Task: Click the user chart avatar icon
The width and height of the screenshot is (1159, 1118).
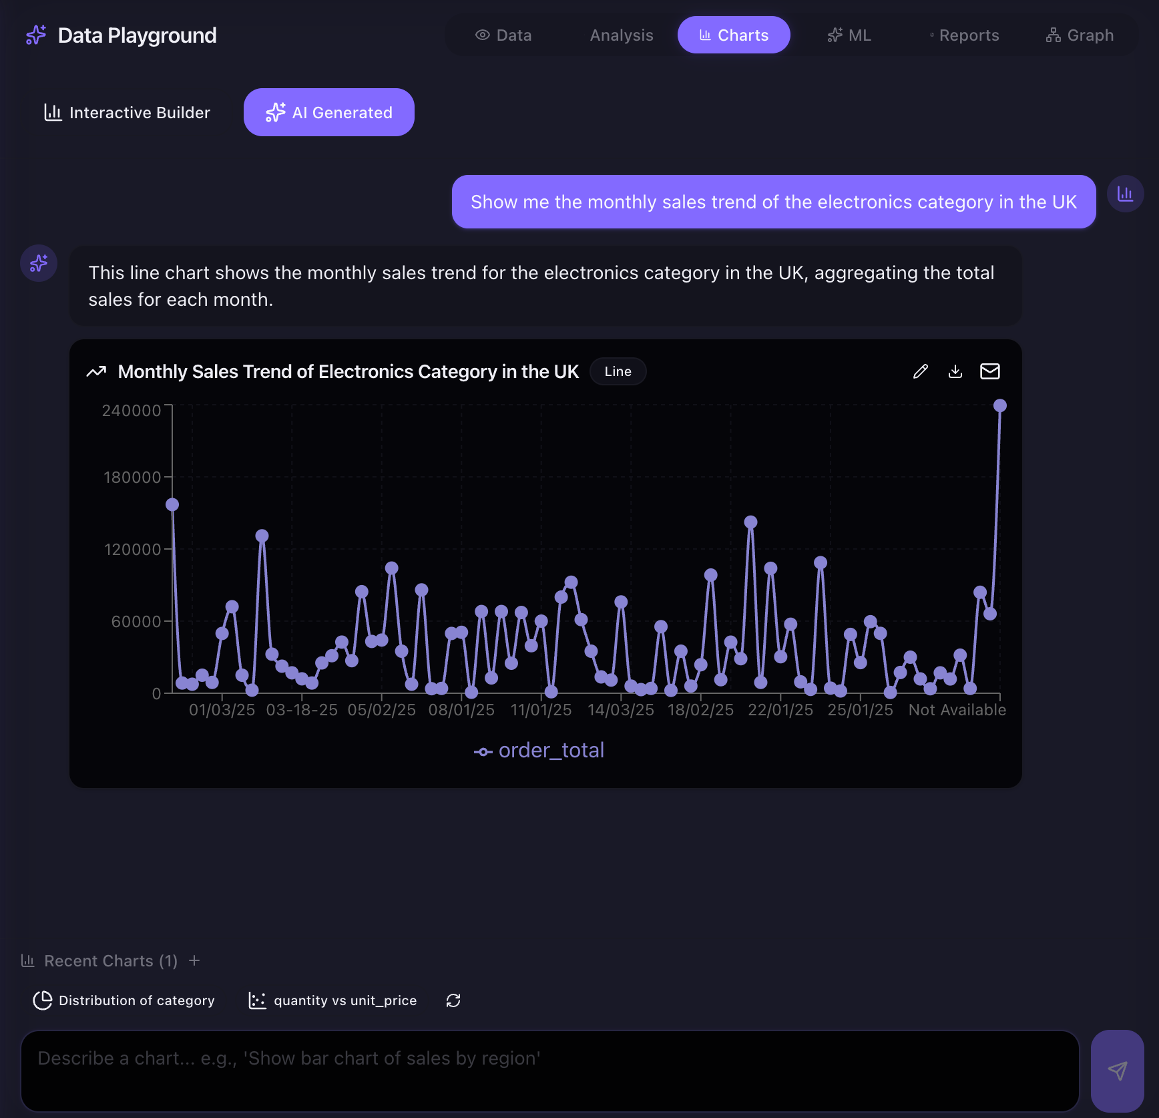Action: [1126, 194]
